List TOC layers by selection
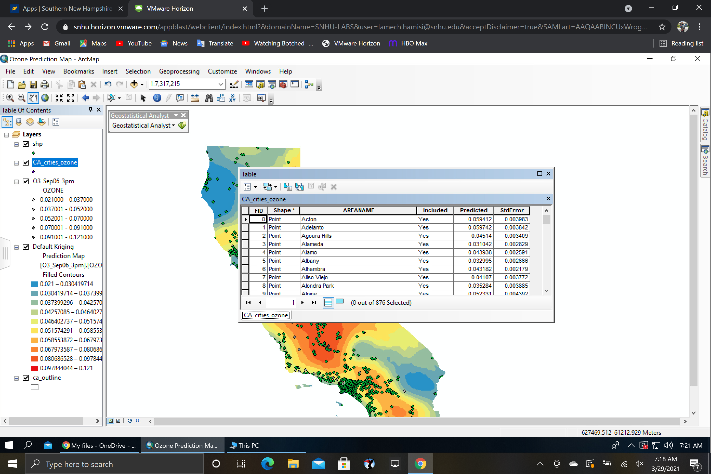The height and width of the screenshot is (474, 711). point(42,122)
